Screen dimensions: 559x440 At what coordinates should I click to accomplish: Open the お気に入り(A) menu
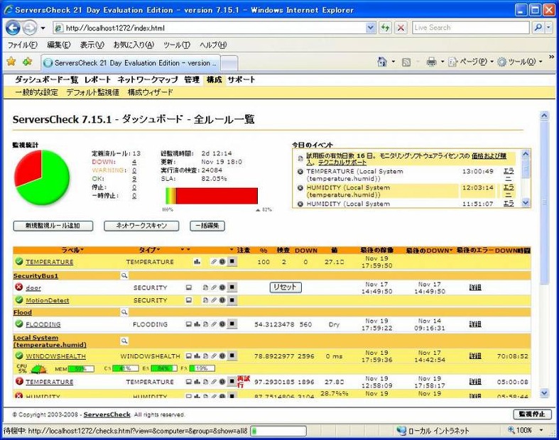[x=134, y=45]
